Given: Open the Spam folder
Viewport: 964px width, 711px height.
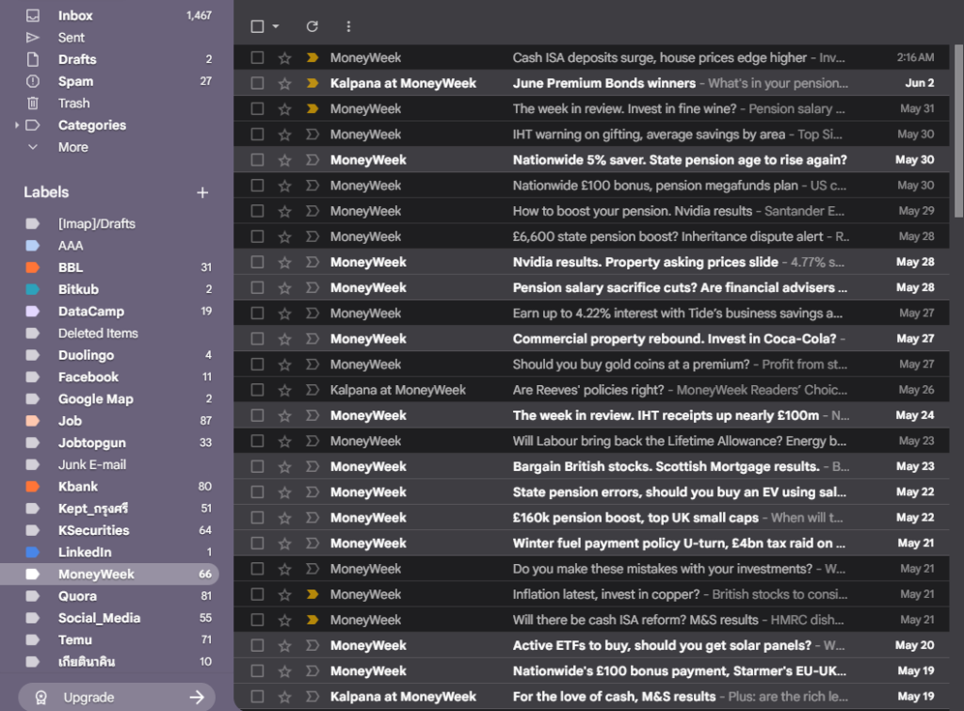Looking at the screenshot, I should 109,81.
